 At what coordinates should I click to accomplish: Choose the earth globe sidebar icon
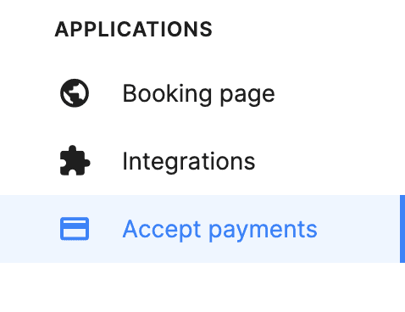[75, 93]
